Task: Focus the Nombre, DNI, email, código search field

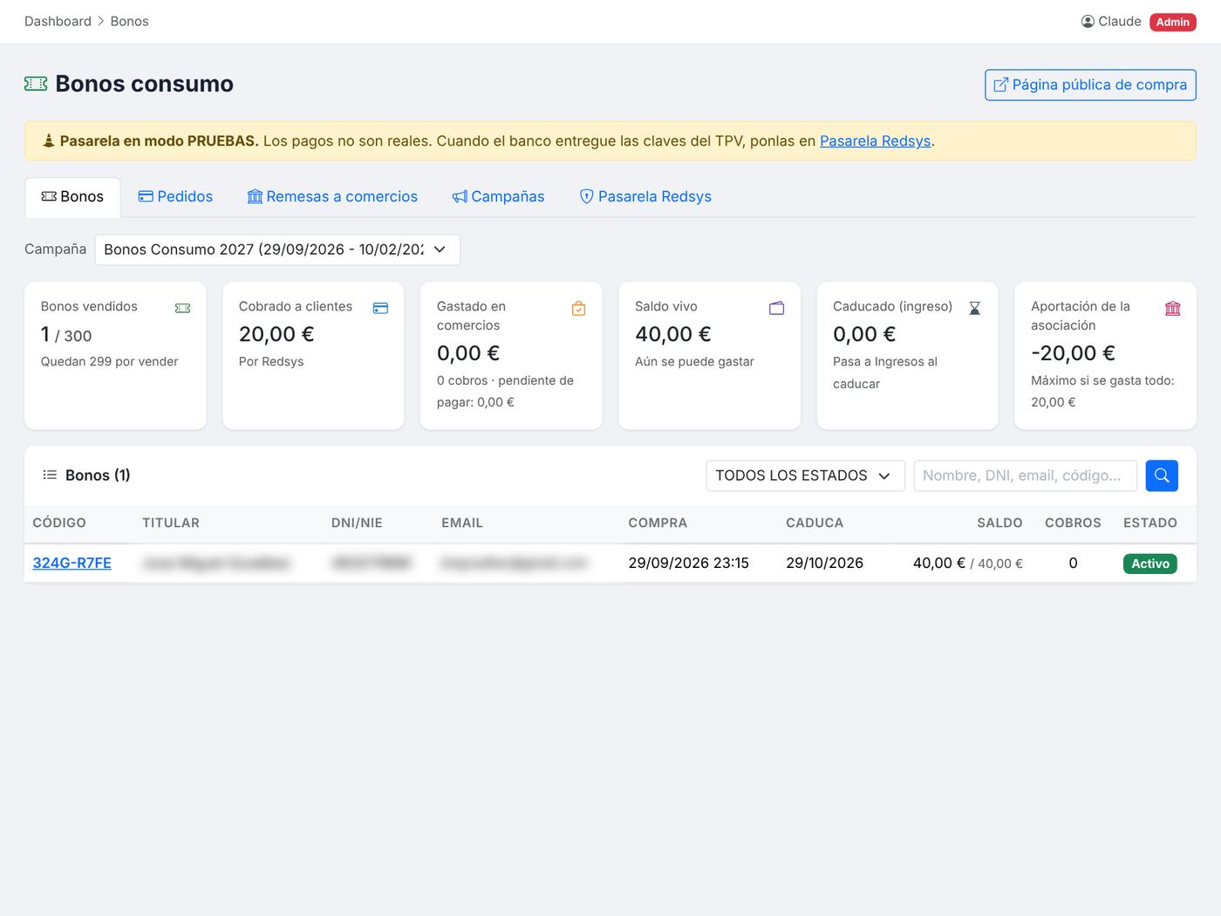Action: click(1026, 475)
